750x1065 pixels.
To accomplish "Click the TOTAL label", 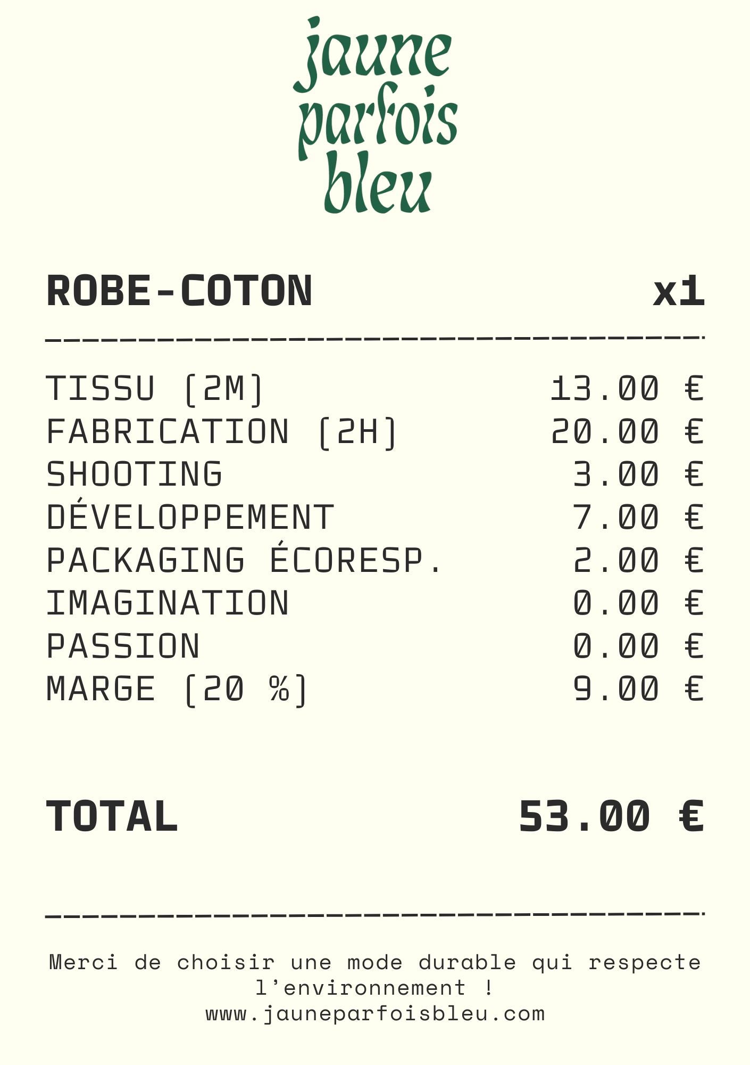I will 112,816.
